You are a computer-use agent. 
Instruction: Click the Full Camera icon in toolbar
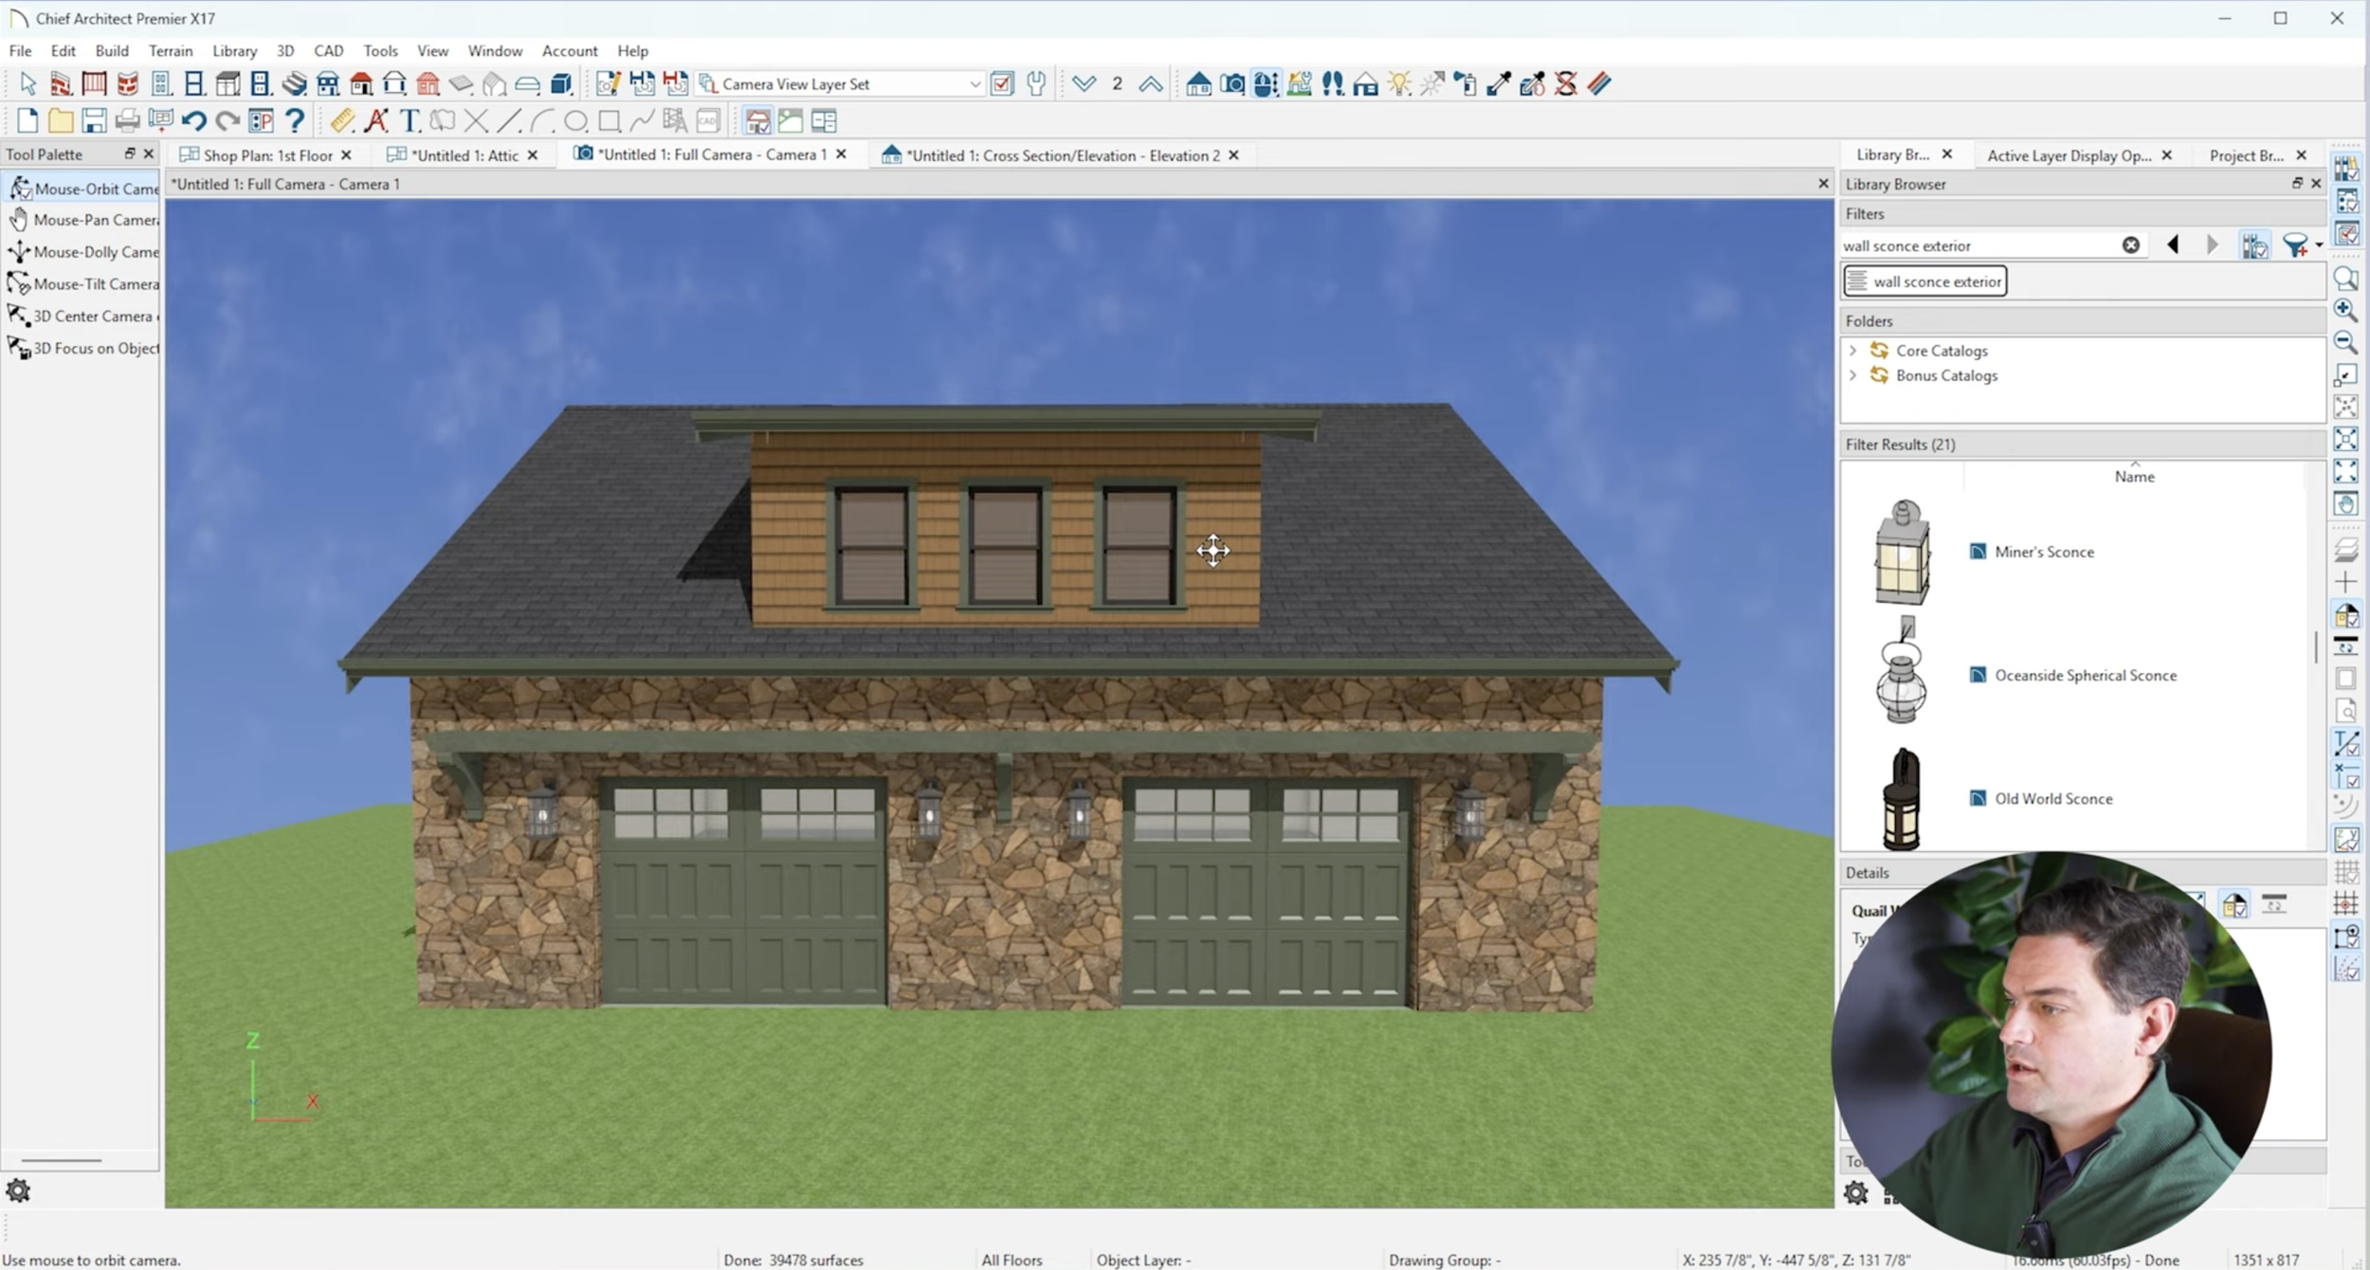pos(1232,84)
